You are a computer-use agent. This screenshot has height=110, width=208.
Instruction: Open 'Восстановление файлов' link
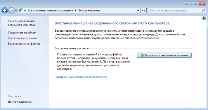coord(24,44)
